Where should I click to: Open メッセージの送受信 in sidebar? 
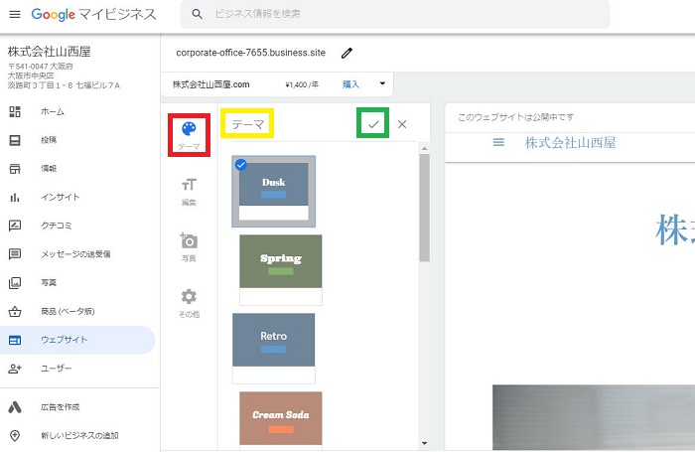pos(77,254)
